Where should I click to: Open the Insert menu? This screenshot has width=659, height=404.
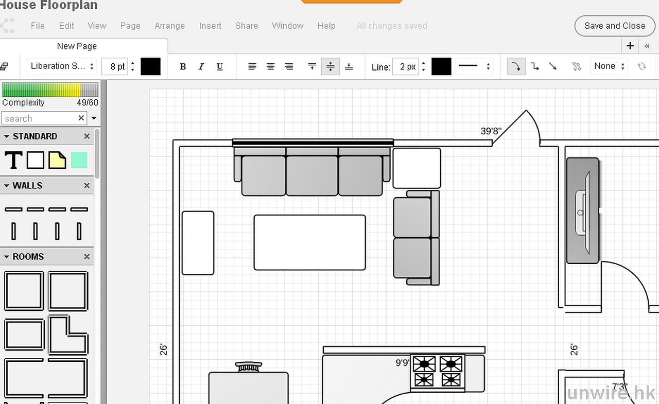click(x=210, y=26)
